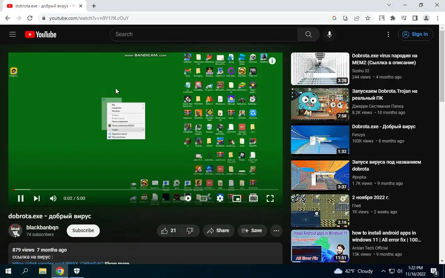This screenshot has height=278, width=445.
Task: Expand description with Show more
Action: 117,263
